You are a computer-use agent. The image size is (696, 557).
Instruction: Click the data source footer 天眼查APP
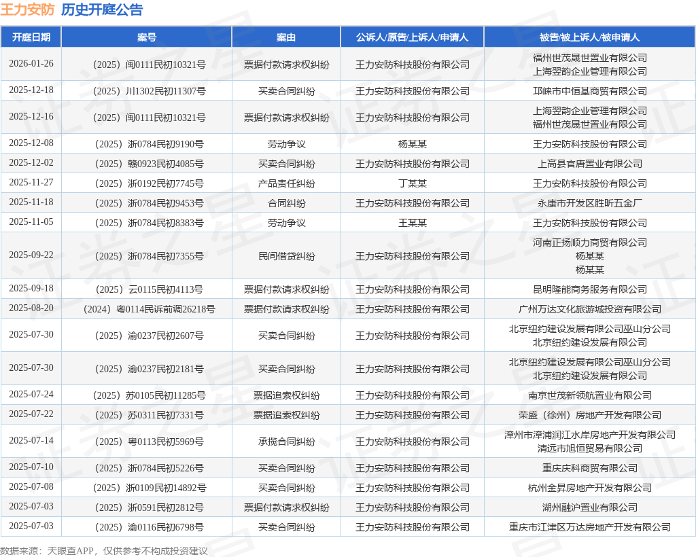coord(70,551)
